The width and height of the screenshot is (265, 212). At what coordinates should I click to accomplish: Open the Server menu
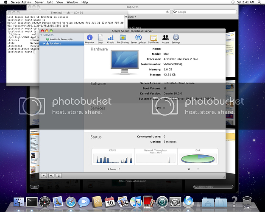pyautogui.click(x=39, y=2)
